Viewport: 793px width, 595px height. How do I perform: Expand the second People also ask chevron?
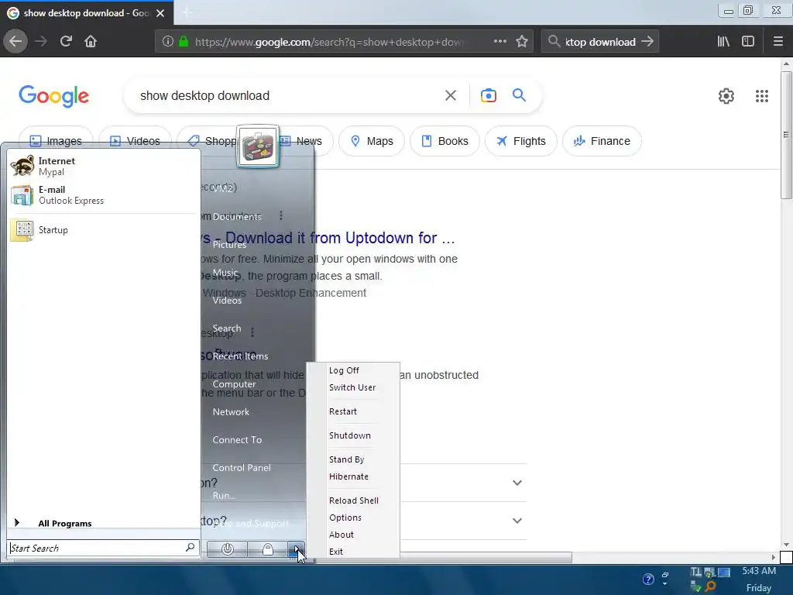click(x=517, y=521)
